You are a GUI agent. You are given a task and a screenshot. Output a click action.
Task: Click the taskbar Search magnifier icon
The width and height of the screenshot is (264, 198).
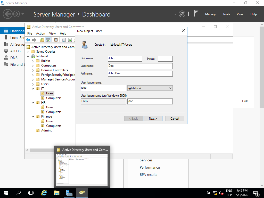(x=19, y=193)
